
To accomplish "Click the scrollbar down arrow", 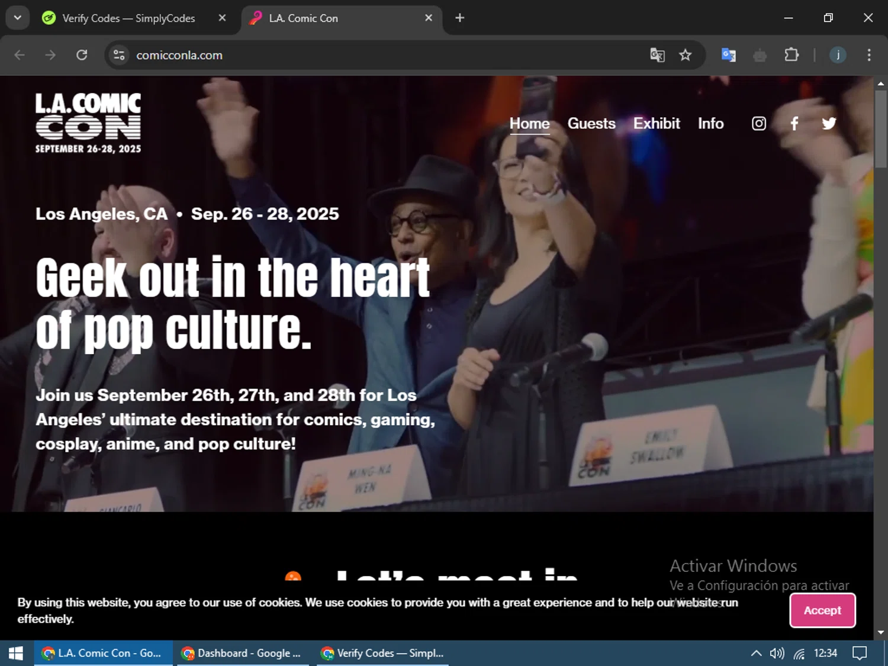I will click(880, 632).
